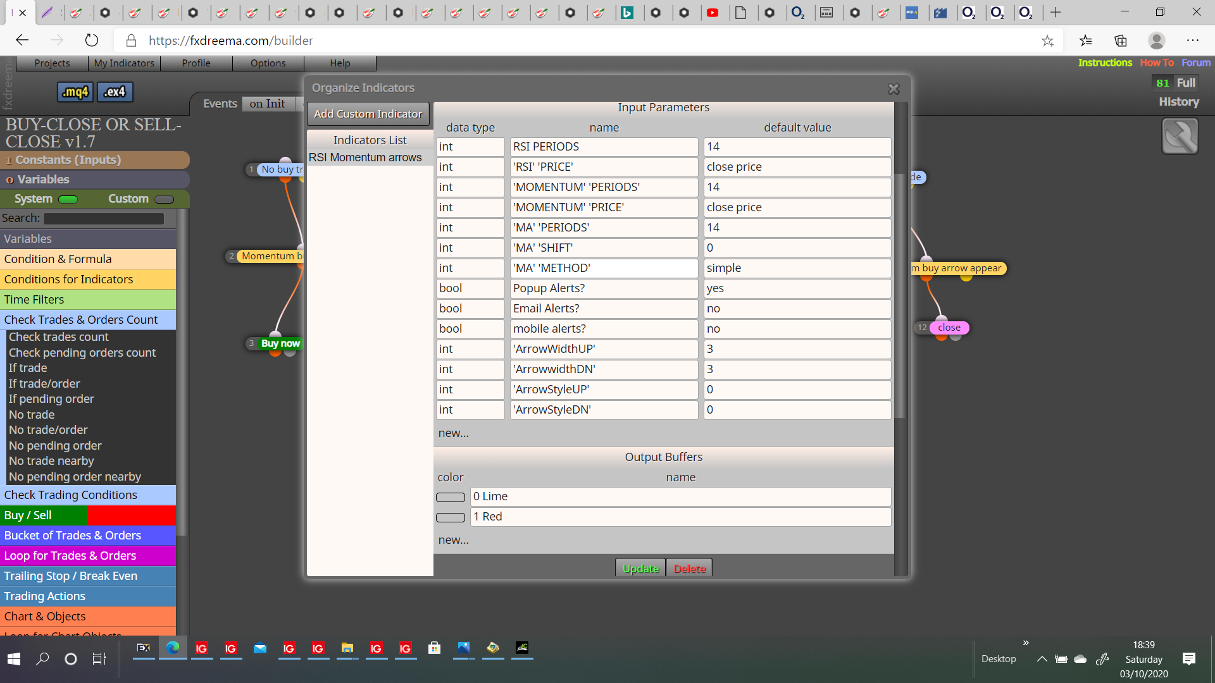Switch to the on Init tab
This screenshot has width=1215, height=683.
pyautogui.click(x=267, y=104)
